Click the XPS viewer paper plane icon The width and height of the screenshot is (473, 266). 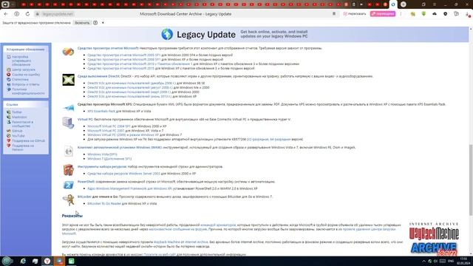[69, 108]
